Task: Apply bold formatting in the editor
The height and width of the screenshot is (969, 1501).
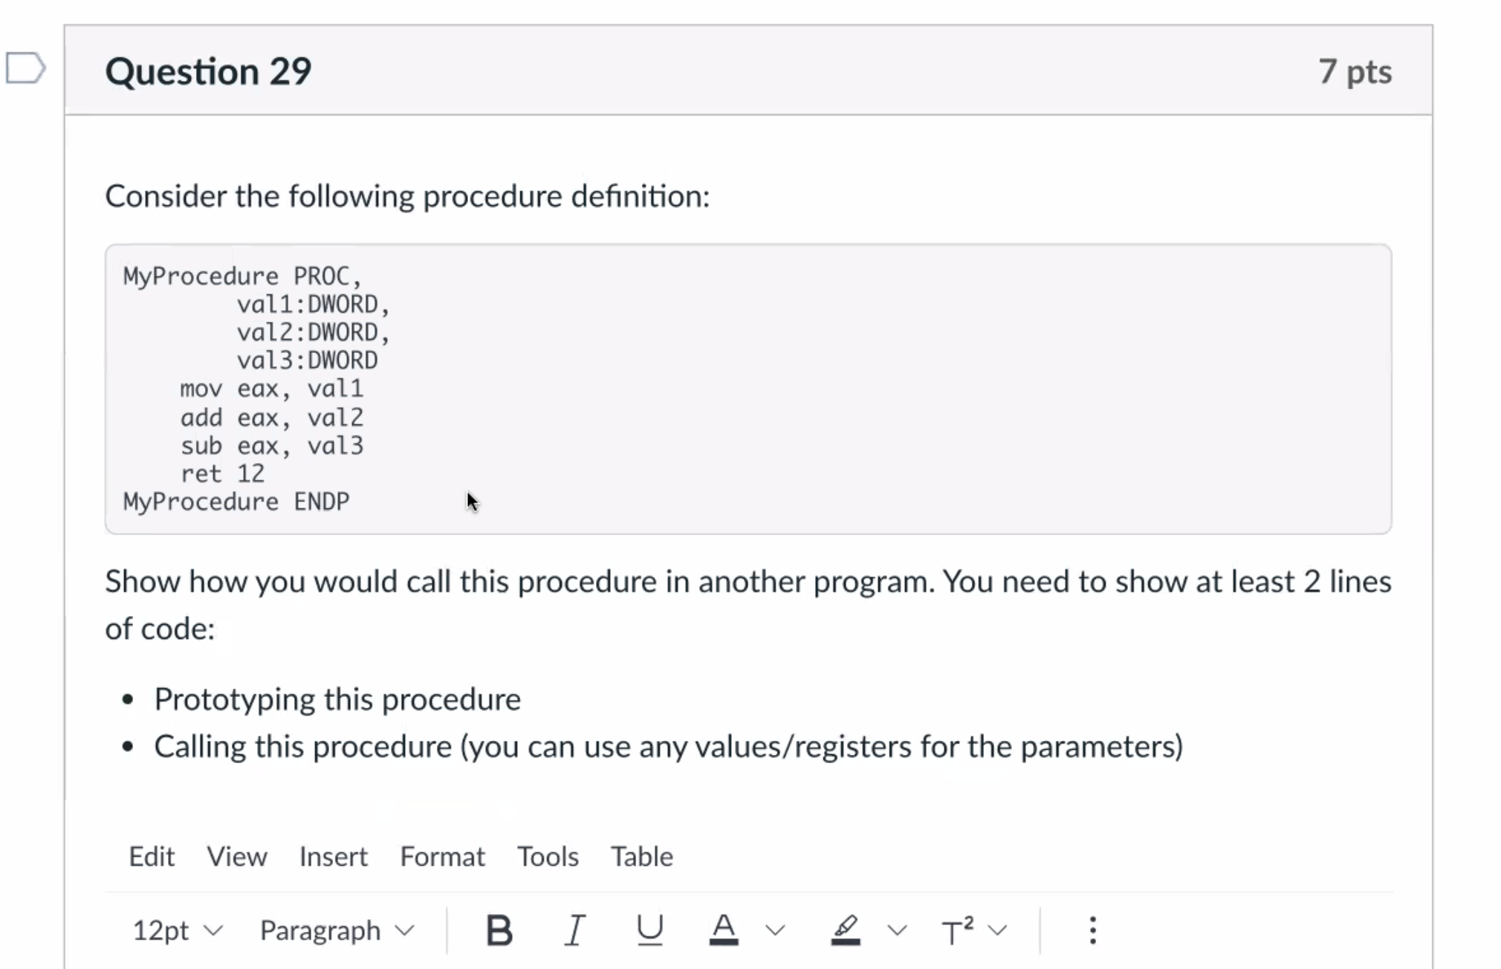Action: tap(499, 930)
